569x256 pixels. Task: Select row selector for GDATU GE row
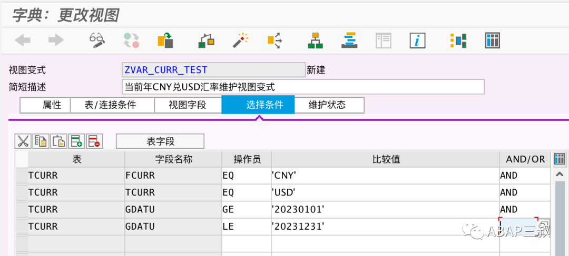22,209
